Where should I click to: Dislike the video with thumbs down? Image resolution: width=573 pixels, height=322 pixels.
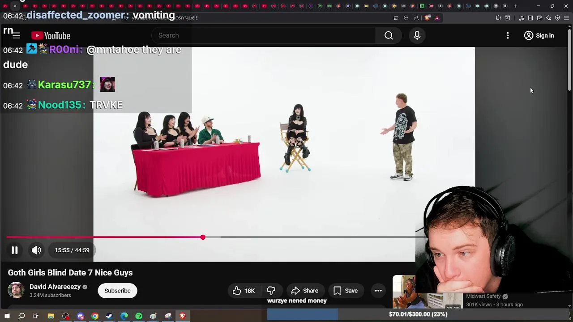tap(271, 291)
